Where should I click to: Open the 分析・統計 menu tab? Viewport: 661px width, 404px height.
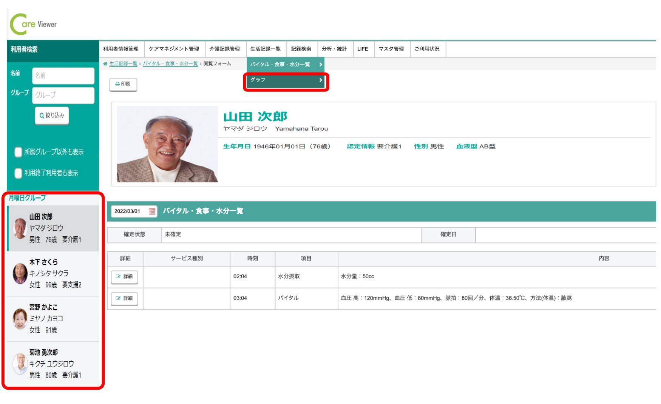334,49
